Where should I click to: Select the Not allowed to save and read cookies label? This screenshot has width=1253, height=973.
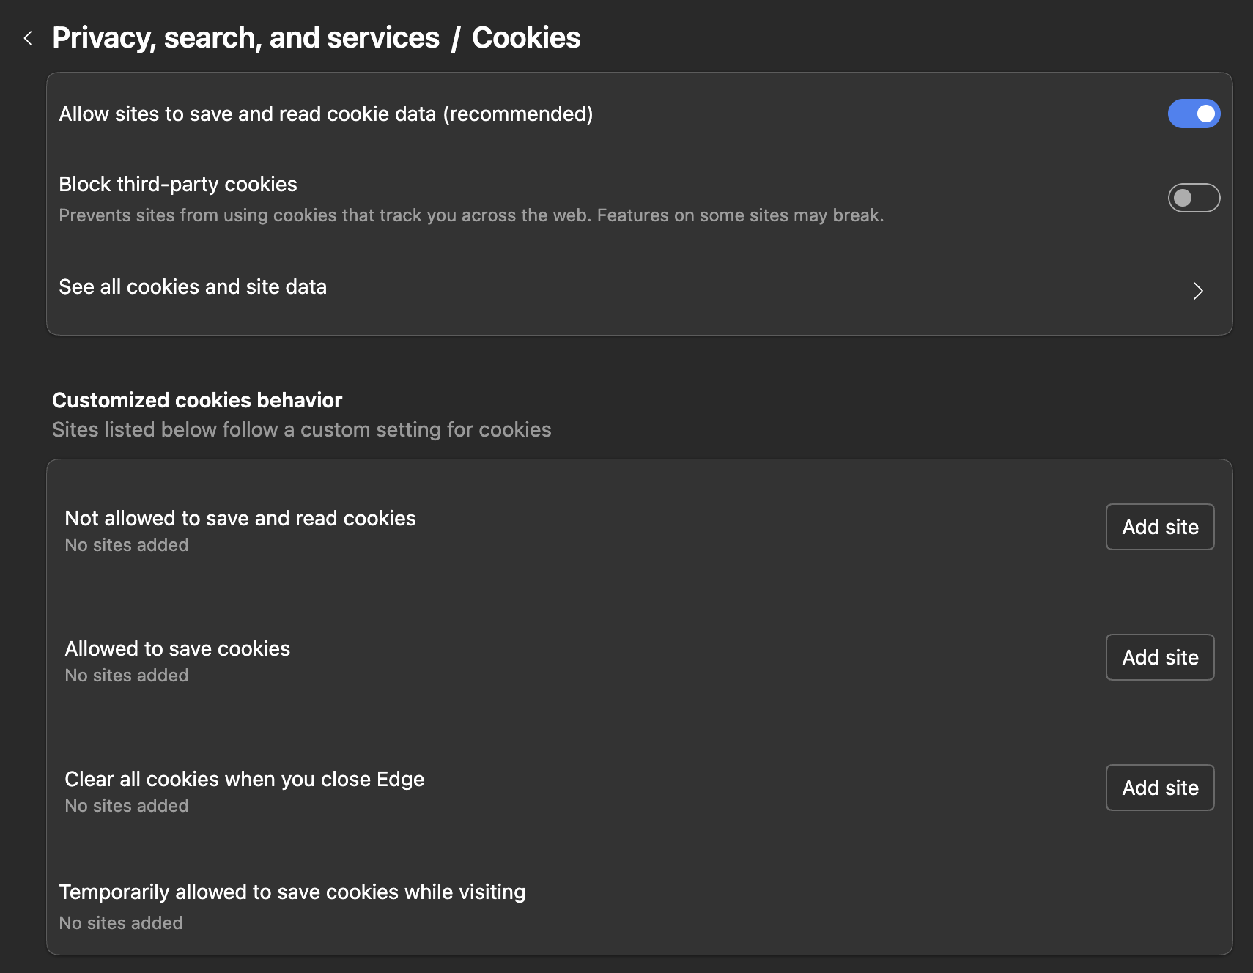pyautogui.click(x=240, y=519)
